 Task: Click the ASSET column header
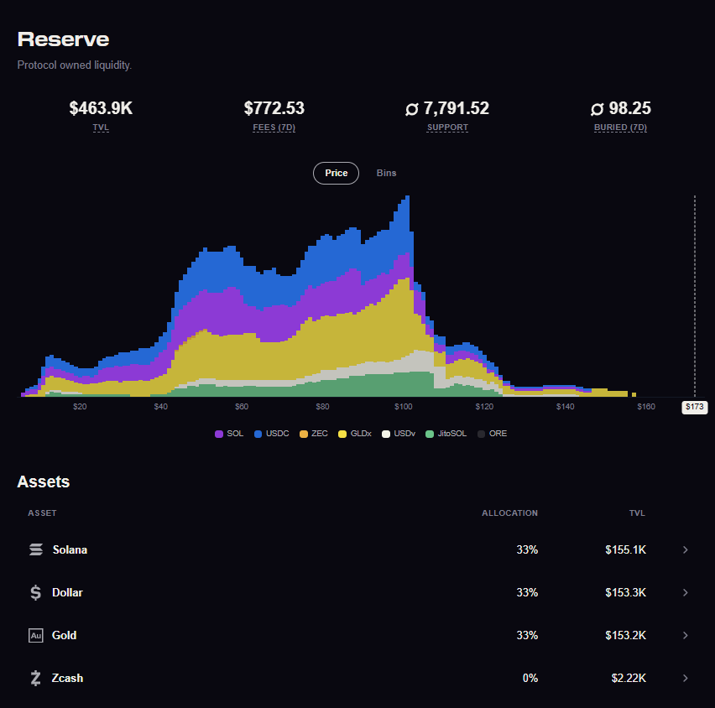(x=43, y=513)
